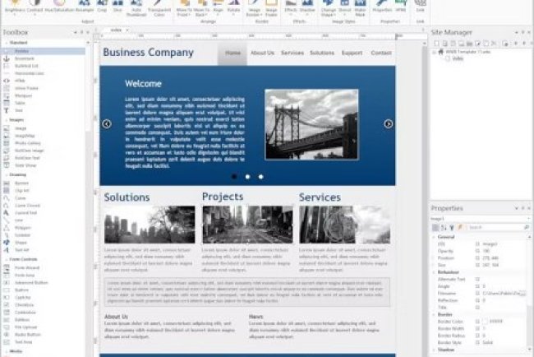Collapse the Images toolbox group

pos(6,120)
